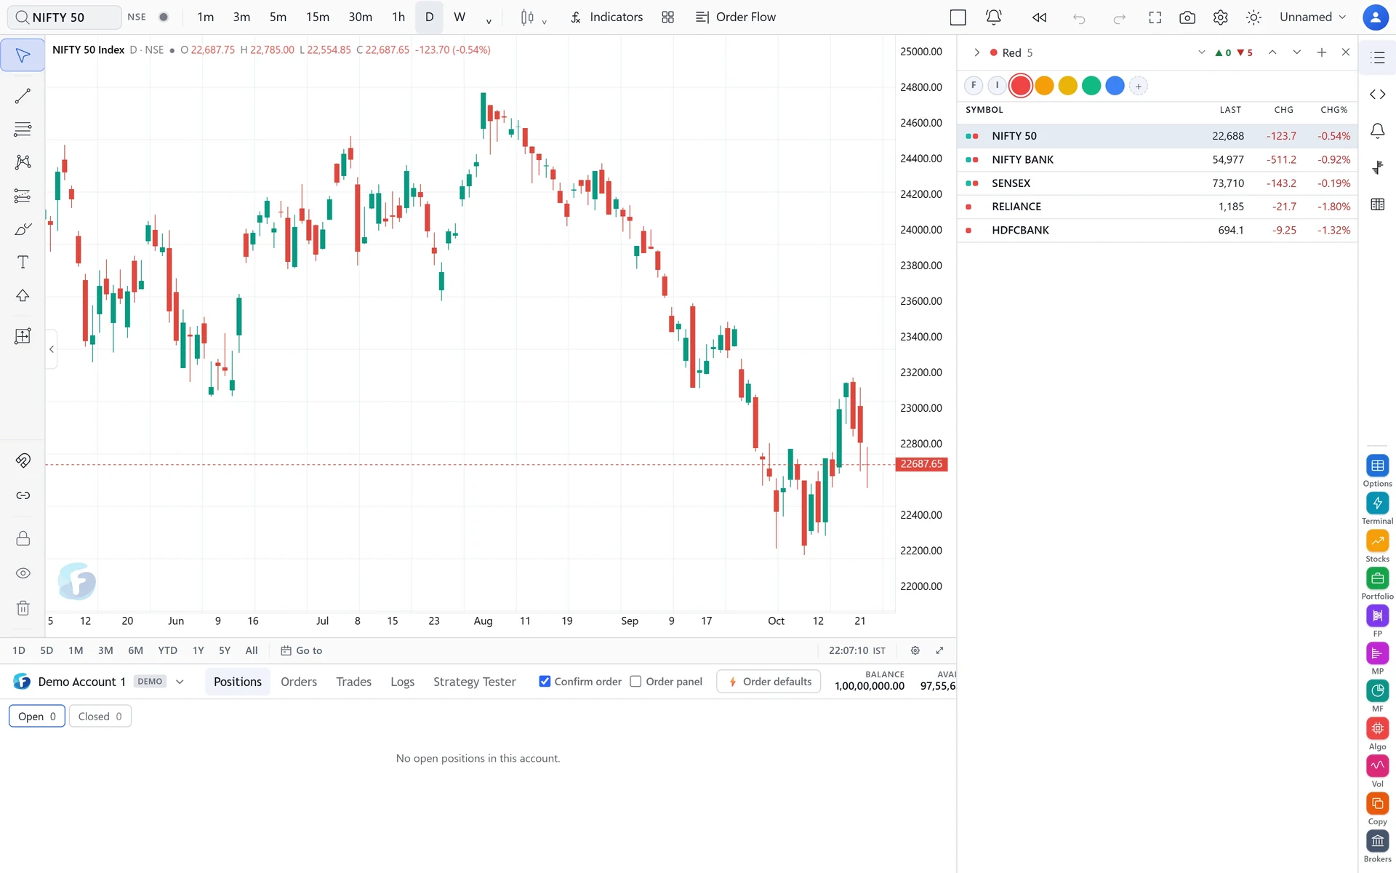Image resolution: width=1396 pixels, height=873 pixels.
Task: Click the replay rewind icon
Action: 1039,17
